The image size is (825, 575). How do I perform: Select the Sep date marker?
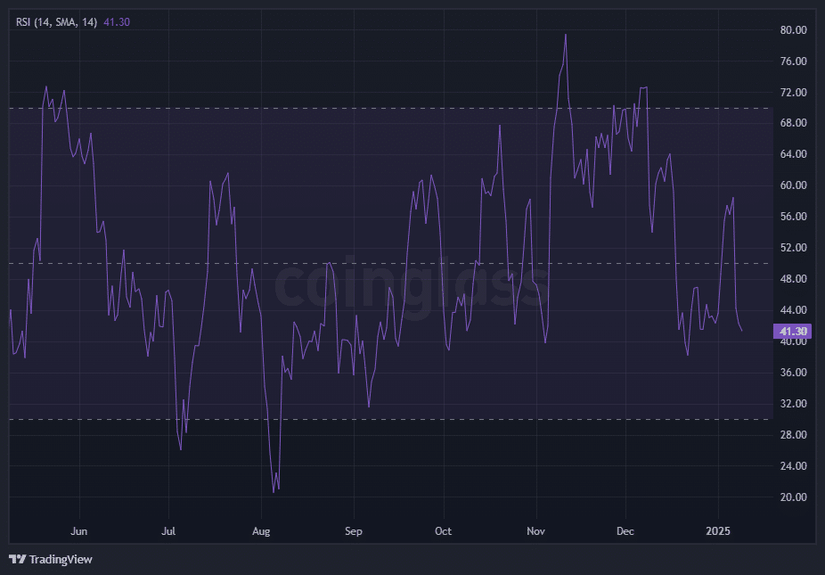(x=353, y=531)
